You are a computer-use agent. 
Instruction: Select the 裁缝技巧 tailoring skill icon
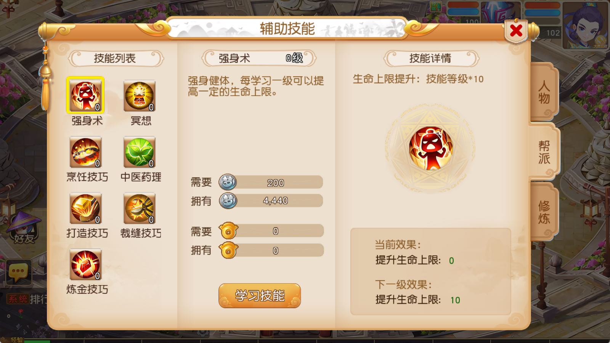click(x=140, y=208)
